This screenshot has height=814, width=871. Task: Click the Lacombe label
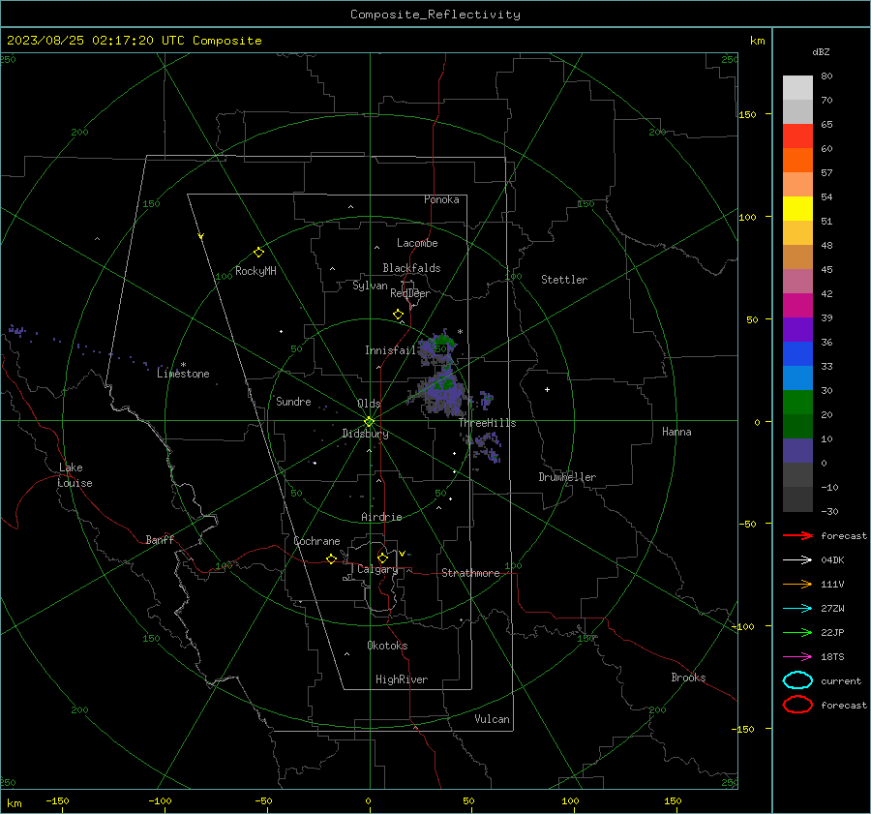pos(417,243)
